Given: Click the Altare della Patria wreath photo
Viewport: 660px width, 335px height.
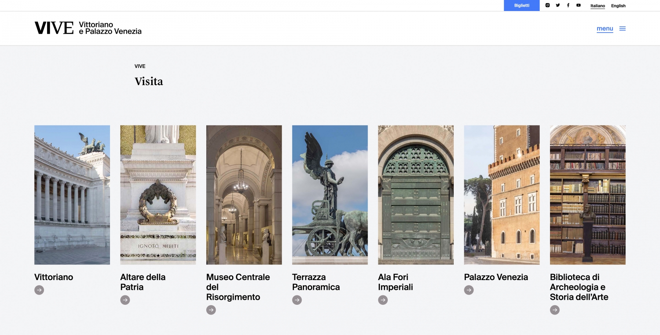Looking at the screenshot, I should pos(158,195).
